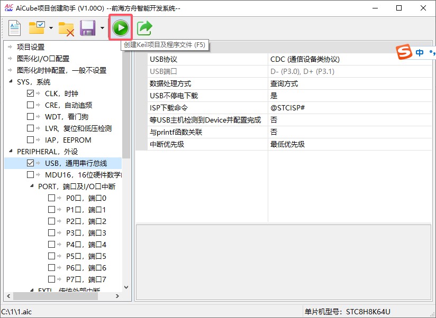This screenshot has width=436, height=318.
Task: Click the green export arrow icon
Action: (144, 28)
